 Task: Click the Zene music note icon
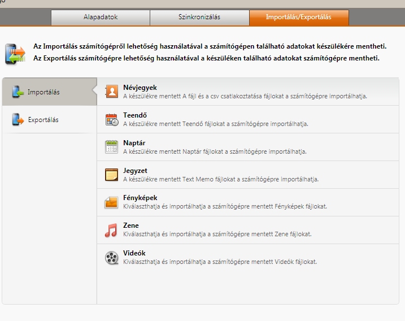tap(111, 230)
